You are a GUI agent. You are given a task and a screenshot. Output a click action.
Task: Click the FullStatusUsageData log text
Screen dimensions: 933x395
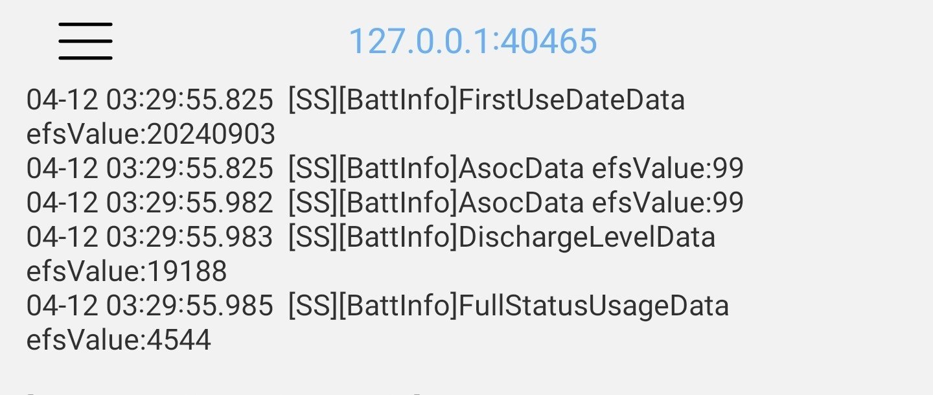click(x=593, y=306)
